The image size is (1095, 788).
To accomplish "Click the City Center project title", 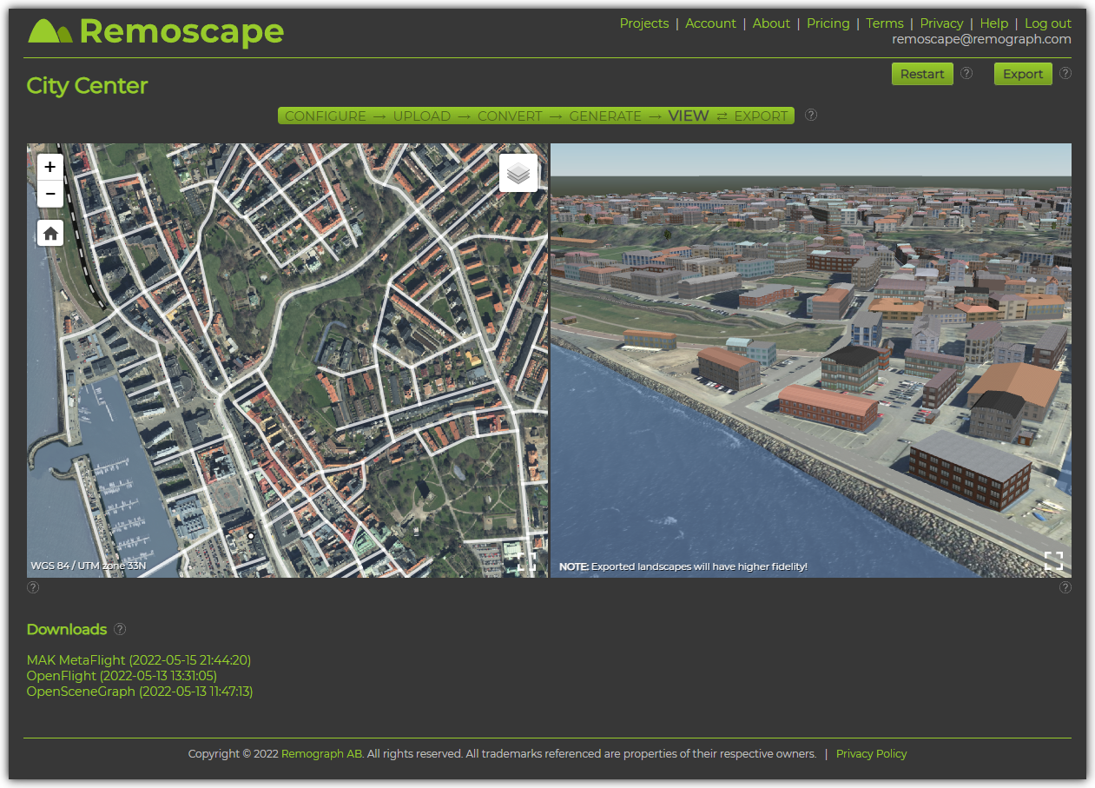I will [x=87, y=85].
